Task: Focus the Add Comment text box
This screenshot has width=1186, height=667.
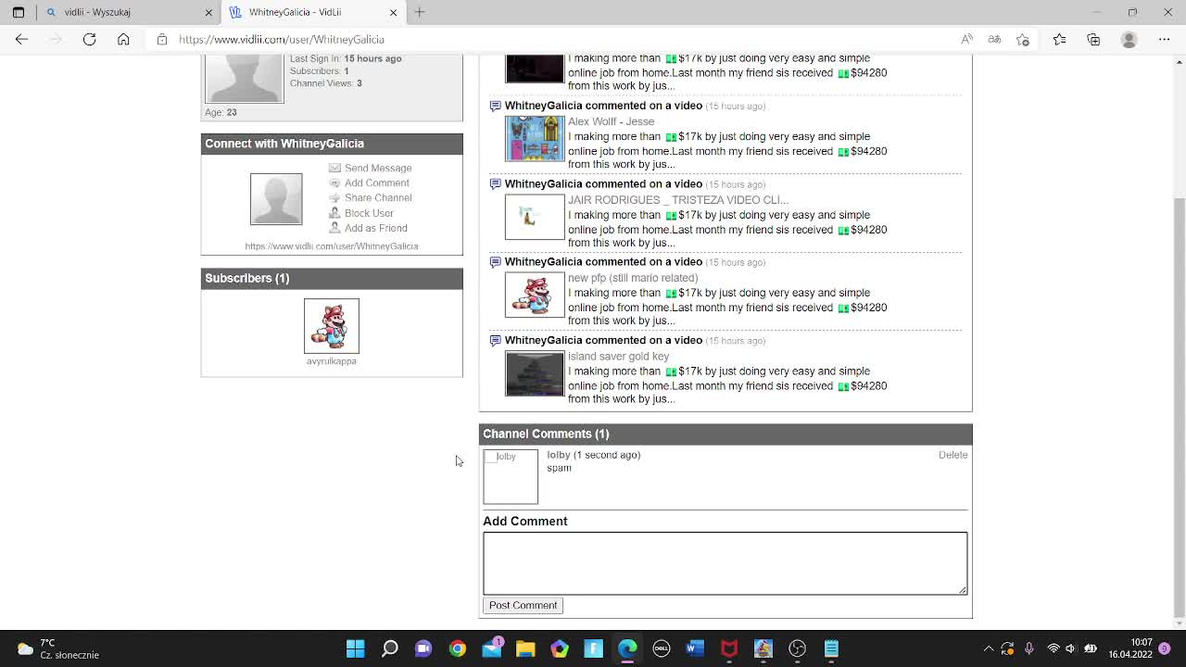Action: tap(725, 563)
